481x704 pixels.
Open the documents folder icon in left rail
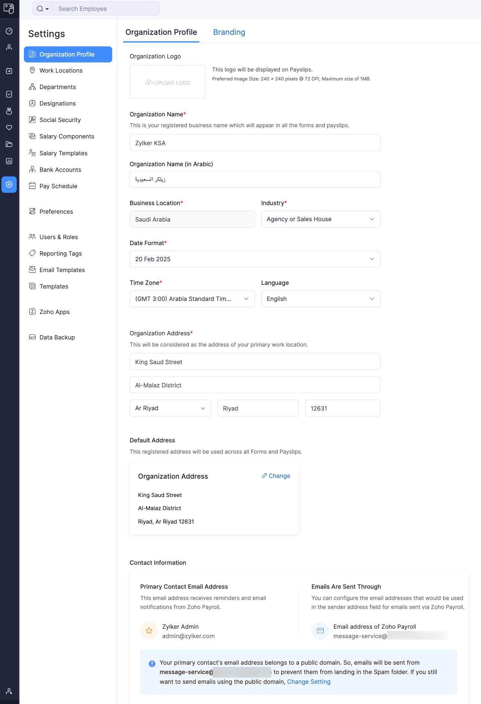[x=9, y=144]
